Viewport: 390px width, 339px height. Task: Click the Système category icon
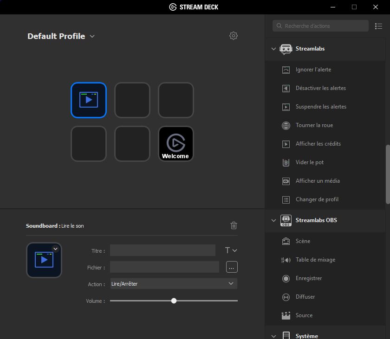pyautogui.click(x=286, y=336)
